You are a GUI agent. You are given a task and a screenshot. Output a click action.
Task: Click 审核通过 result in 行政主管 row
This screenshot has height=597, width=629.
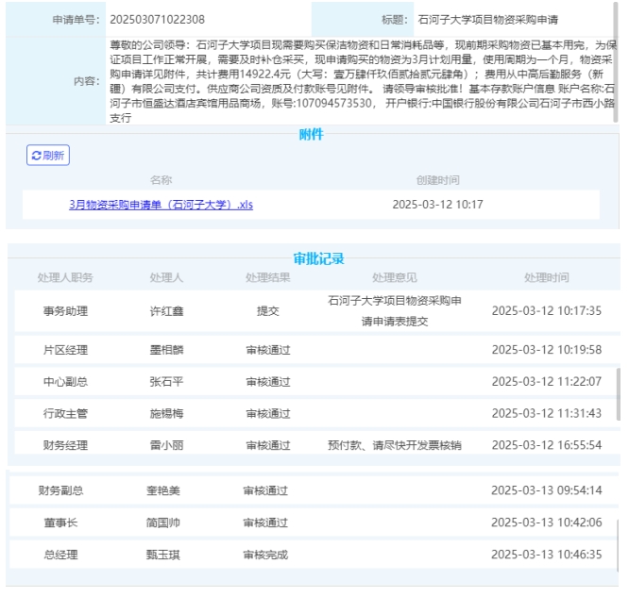268,413
